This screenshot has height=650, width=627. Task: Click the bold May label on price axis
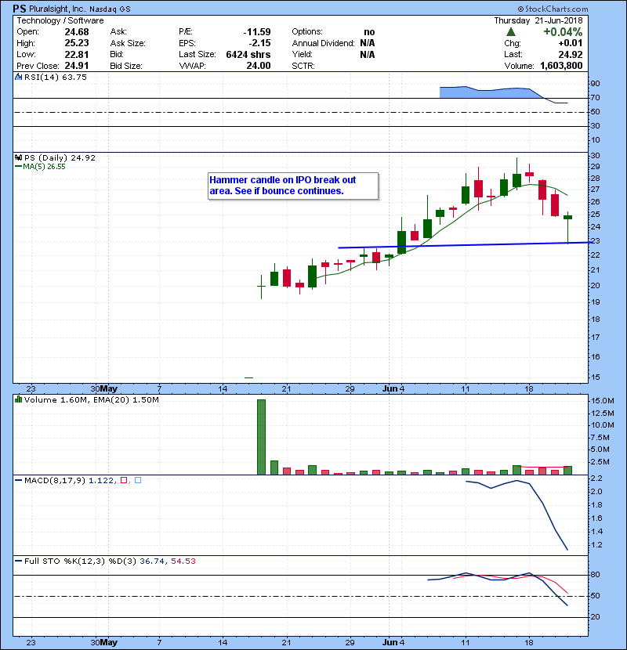pos(109,388)
